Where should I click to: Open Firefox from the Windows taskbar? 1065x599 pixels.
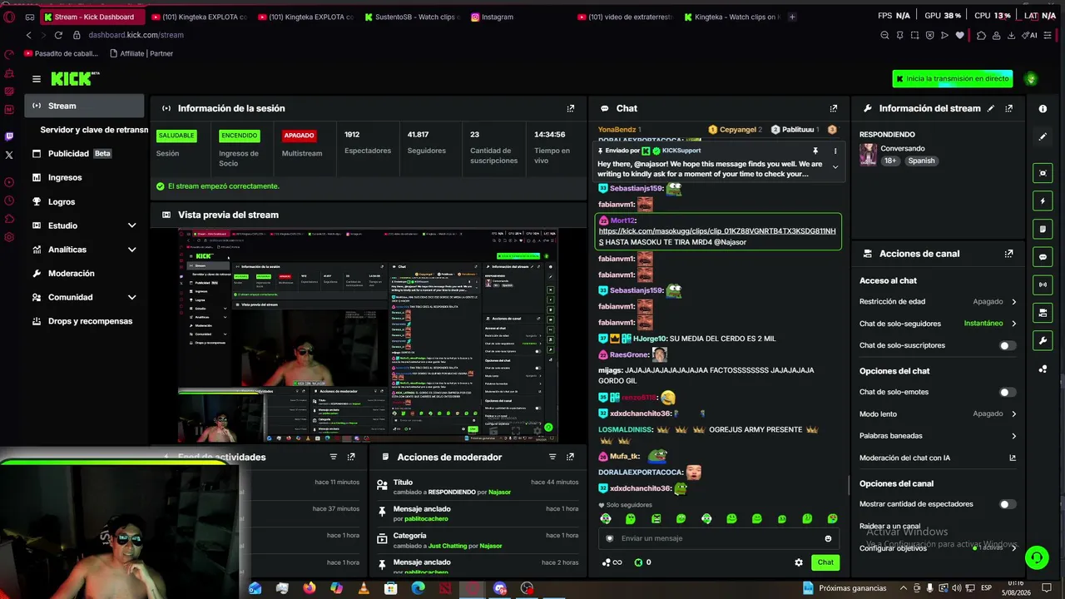310,588
